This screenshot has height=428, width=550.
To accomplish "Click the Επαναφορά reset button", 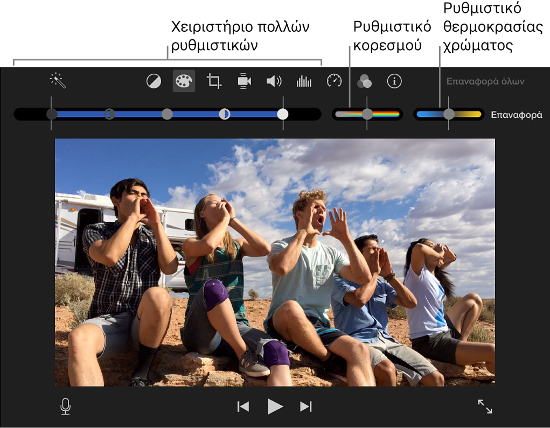I will 516,115.
